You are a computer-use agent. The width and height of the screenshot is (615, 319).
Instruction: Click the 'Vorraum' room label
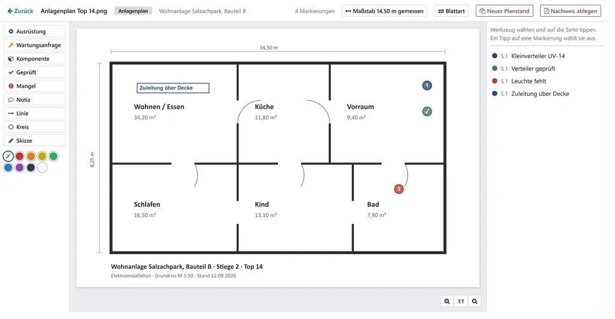(x=360, y=107)
